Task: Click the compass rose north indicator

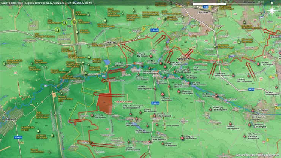Action: click(271, 11)
